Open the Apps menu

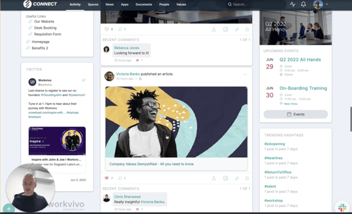(x=124, y=5)
